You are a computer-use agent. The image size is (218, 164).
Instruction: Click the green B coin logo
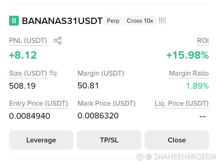click(14, 21)
